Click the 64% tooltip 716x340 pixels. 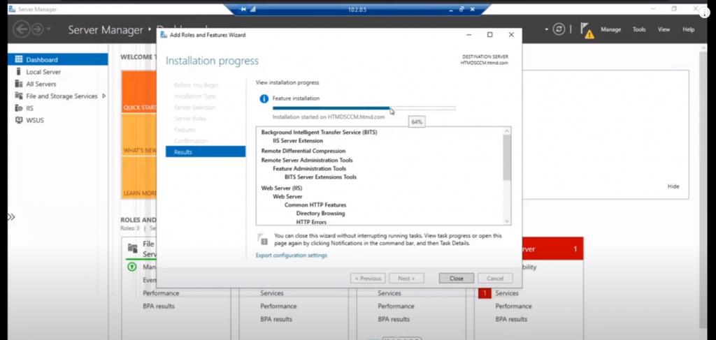point(417,121)
